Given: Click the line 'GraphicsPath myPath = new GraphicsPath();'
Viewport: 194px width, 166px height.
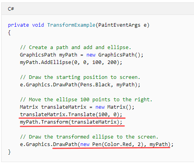Looking at the screenshot, I should [x=82, y=55].
